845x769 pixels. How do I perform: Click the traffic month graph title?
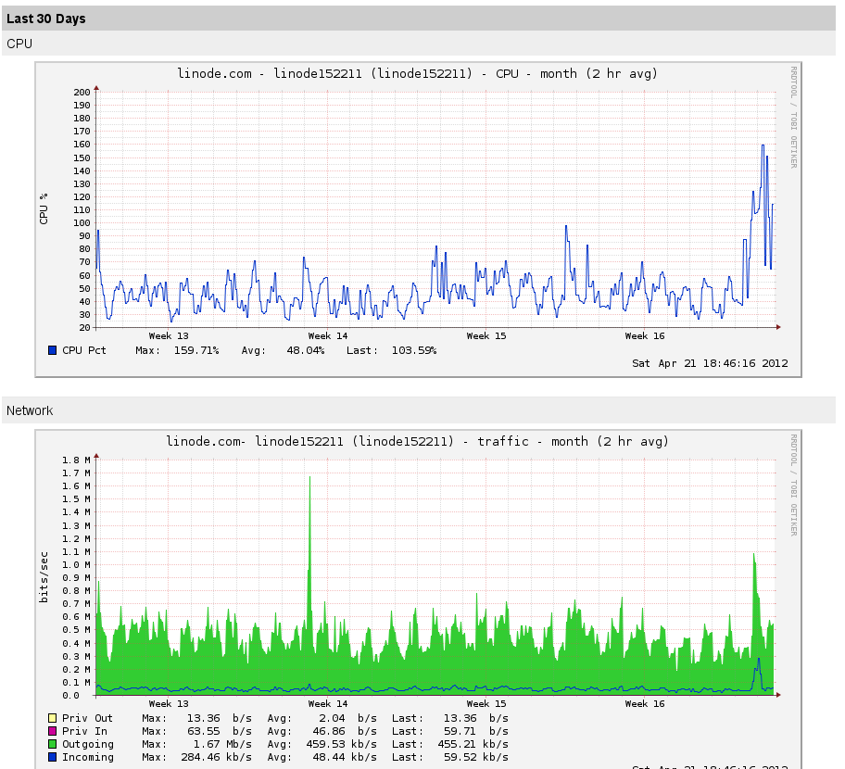[417, 441]
